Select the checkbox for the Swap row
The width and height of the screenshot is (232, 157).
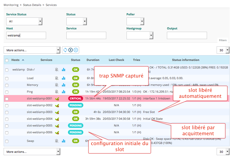tap(7, 141)
